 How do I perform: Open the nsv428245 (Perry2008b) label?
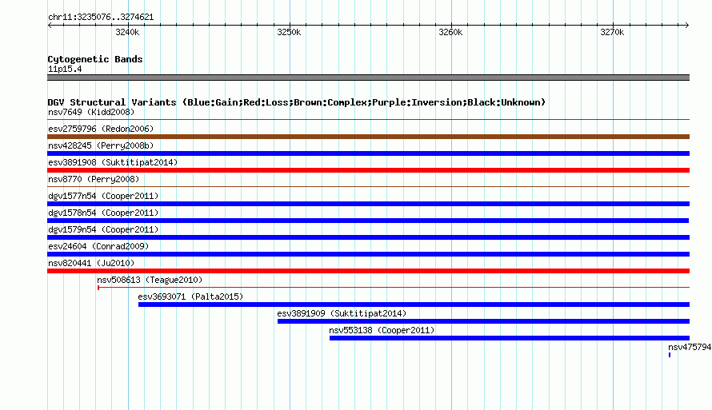click(x=101, y=145)
